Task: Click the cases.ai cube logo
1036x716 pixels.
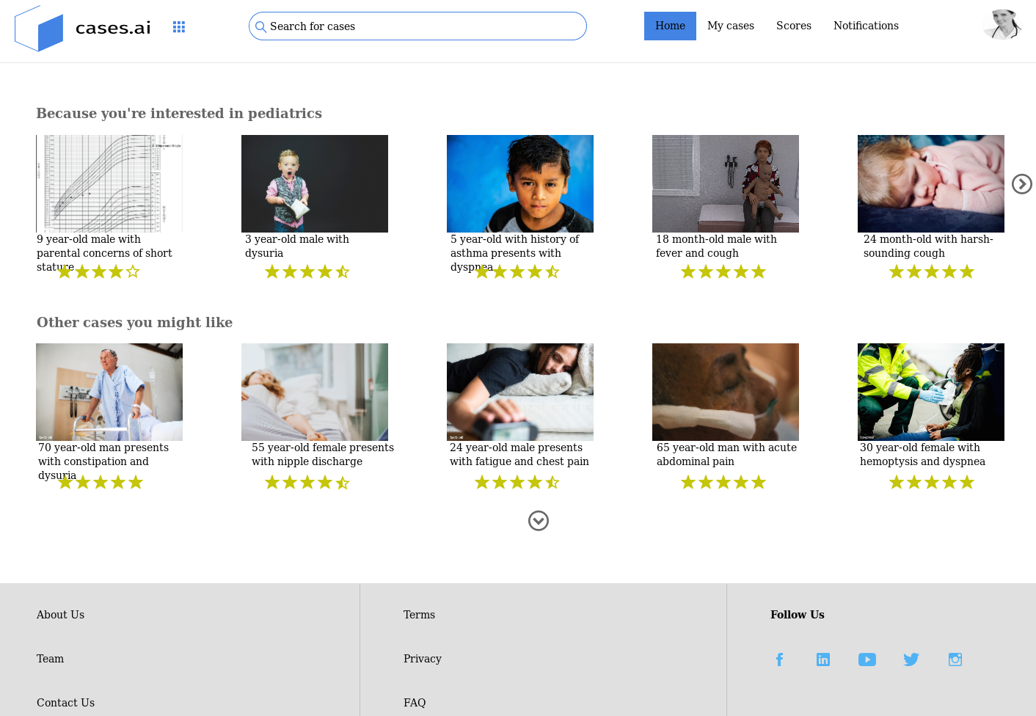Action: [39, 29]
